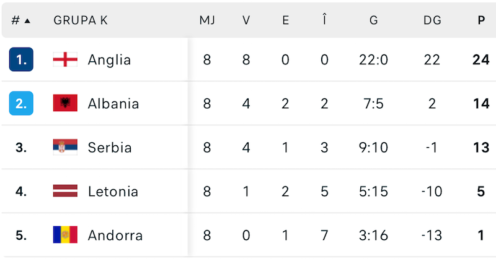Sort by the P points header
Viewport: 496px width, 259px height.
[481, 20]
